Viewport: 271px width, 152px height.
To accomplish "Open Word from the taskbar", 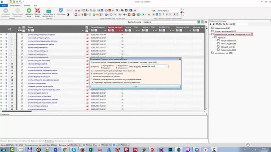I will (56, 149).
